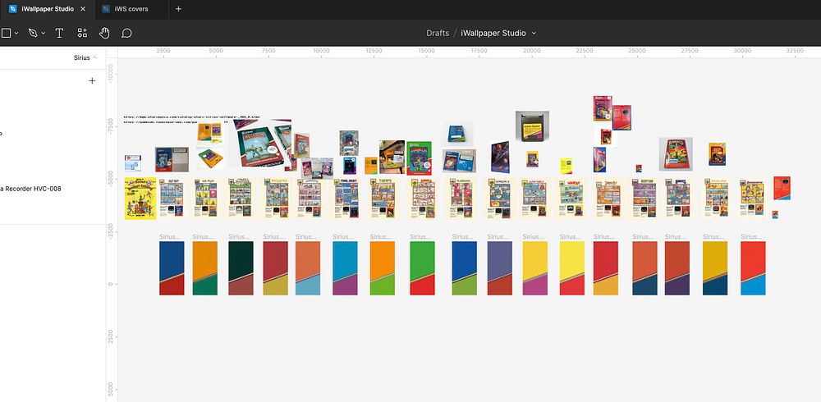Click the 10000 mark on horizontal ruler
Image resolution: width=821 pixels, height=402 pixels.
tap(321, 51)
